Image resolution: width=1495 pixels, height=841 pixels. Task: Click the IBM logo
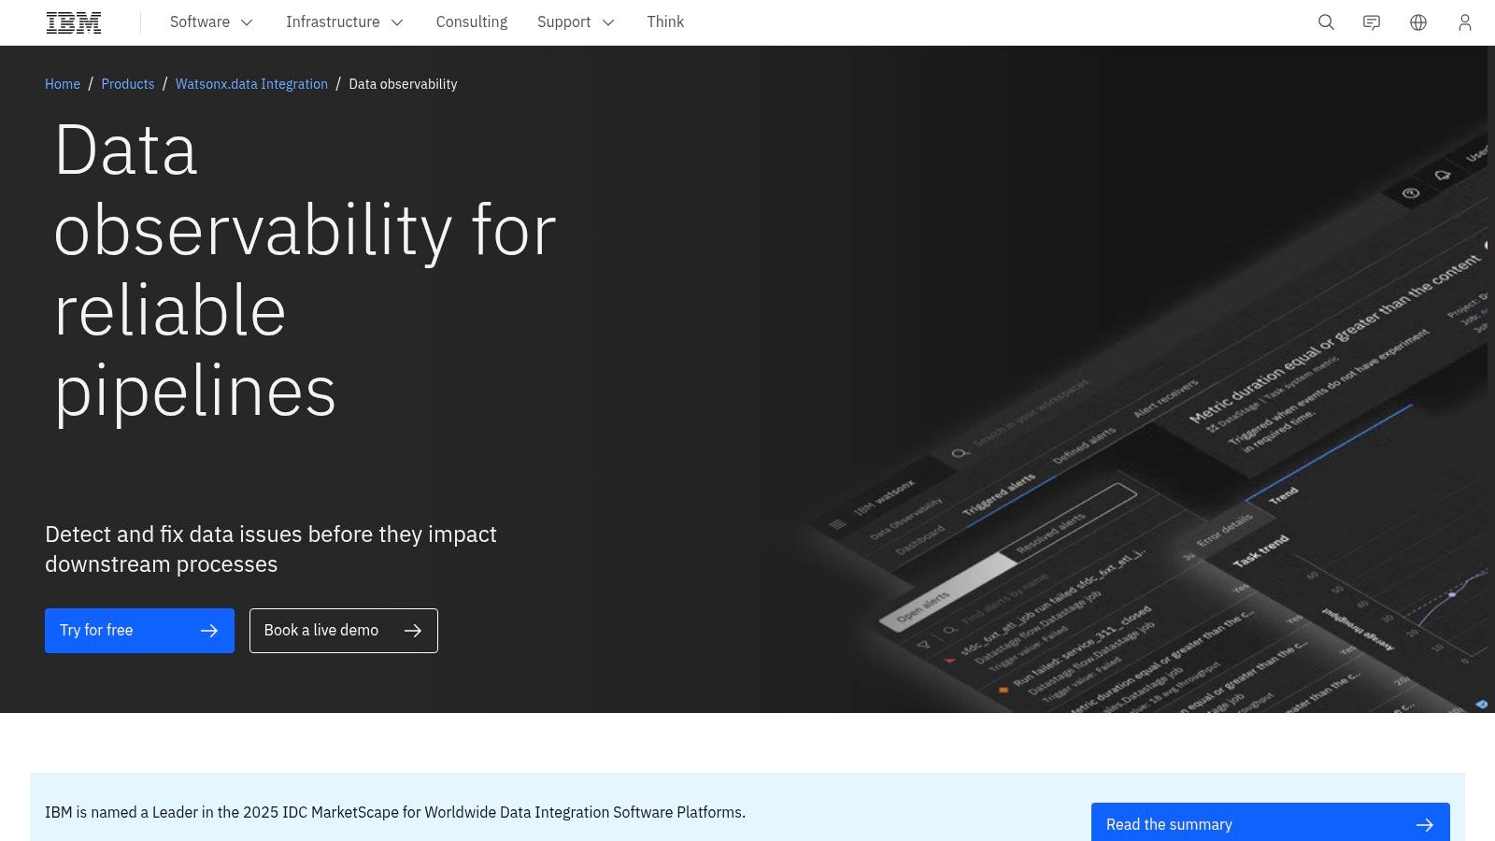74,22
